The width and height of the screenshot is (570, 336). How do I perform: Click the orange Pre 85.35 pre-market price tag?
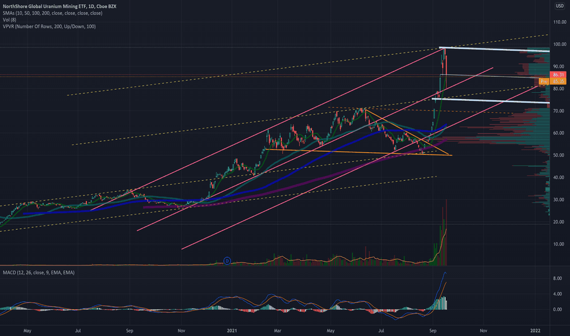click(x=552, y=81)
